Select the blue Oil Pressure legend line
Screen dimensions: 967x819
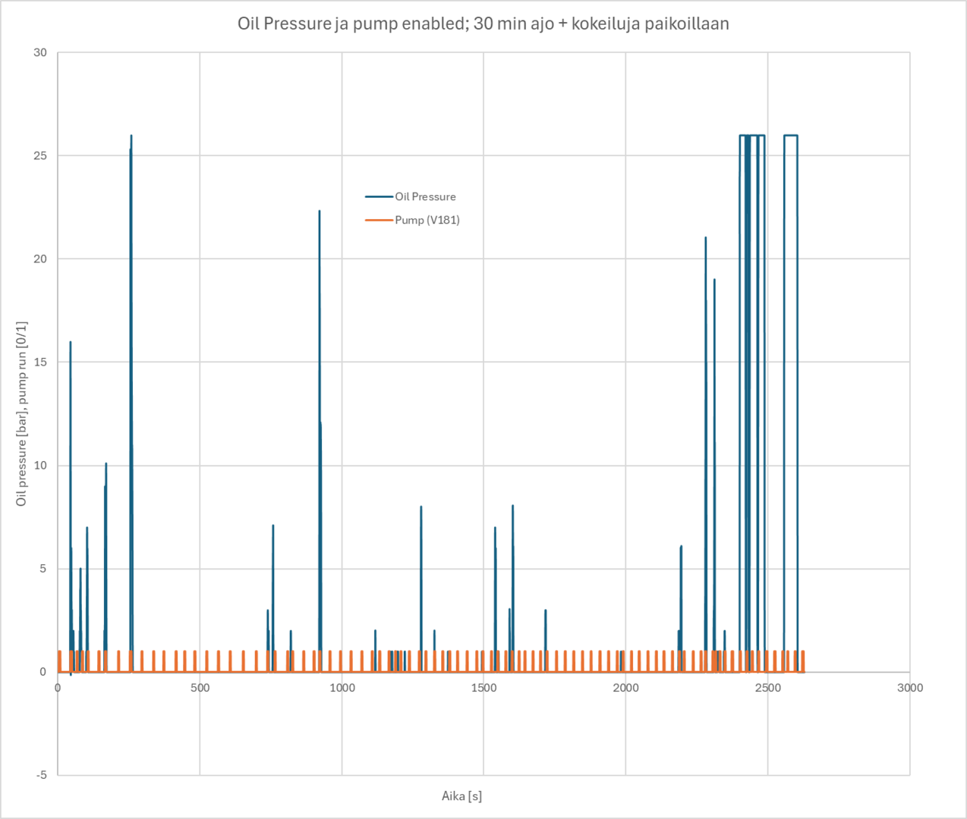(378, 196)
